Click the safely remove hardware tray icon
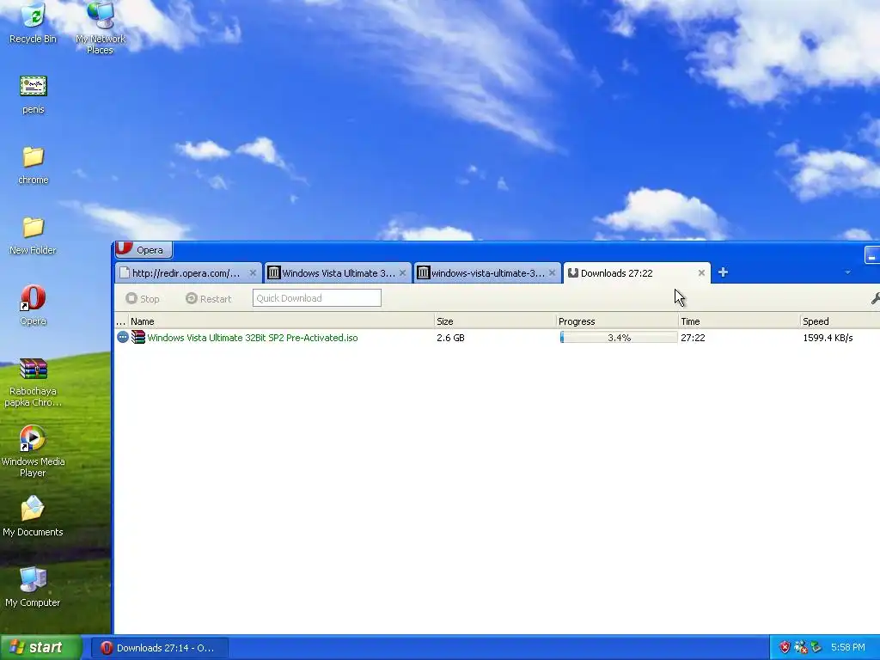Screen dimensions: 880x660 point(816,648)
